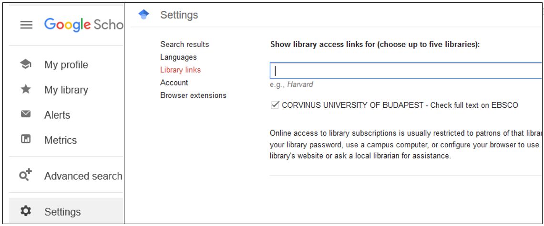
Task: Click the Google Scholar logo
Action: [83, 25]
